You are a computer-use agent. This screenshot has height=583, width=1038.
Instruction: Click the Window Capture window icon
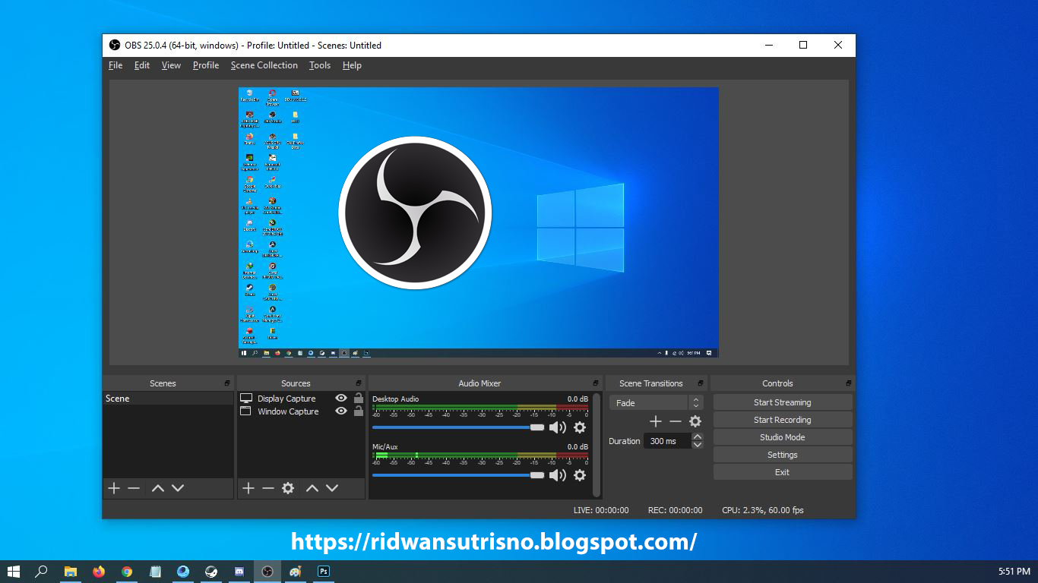(246, 411)
